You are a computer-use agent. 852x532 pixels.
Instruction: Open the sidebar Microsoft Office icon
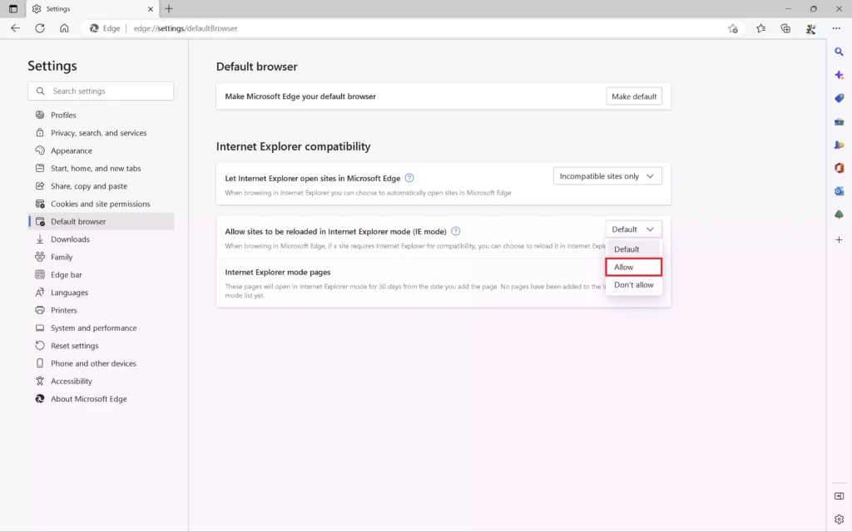click(839, 168)
